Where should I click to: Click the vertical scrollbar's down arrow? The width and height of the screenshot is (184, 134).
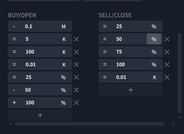tap(179, 117)
